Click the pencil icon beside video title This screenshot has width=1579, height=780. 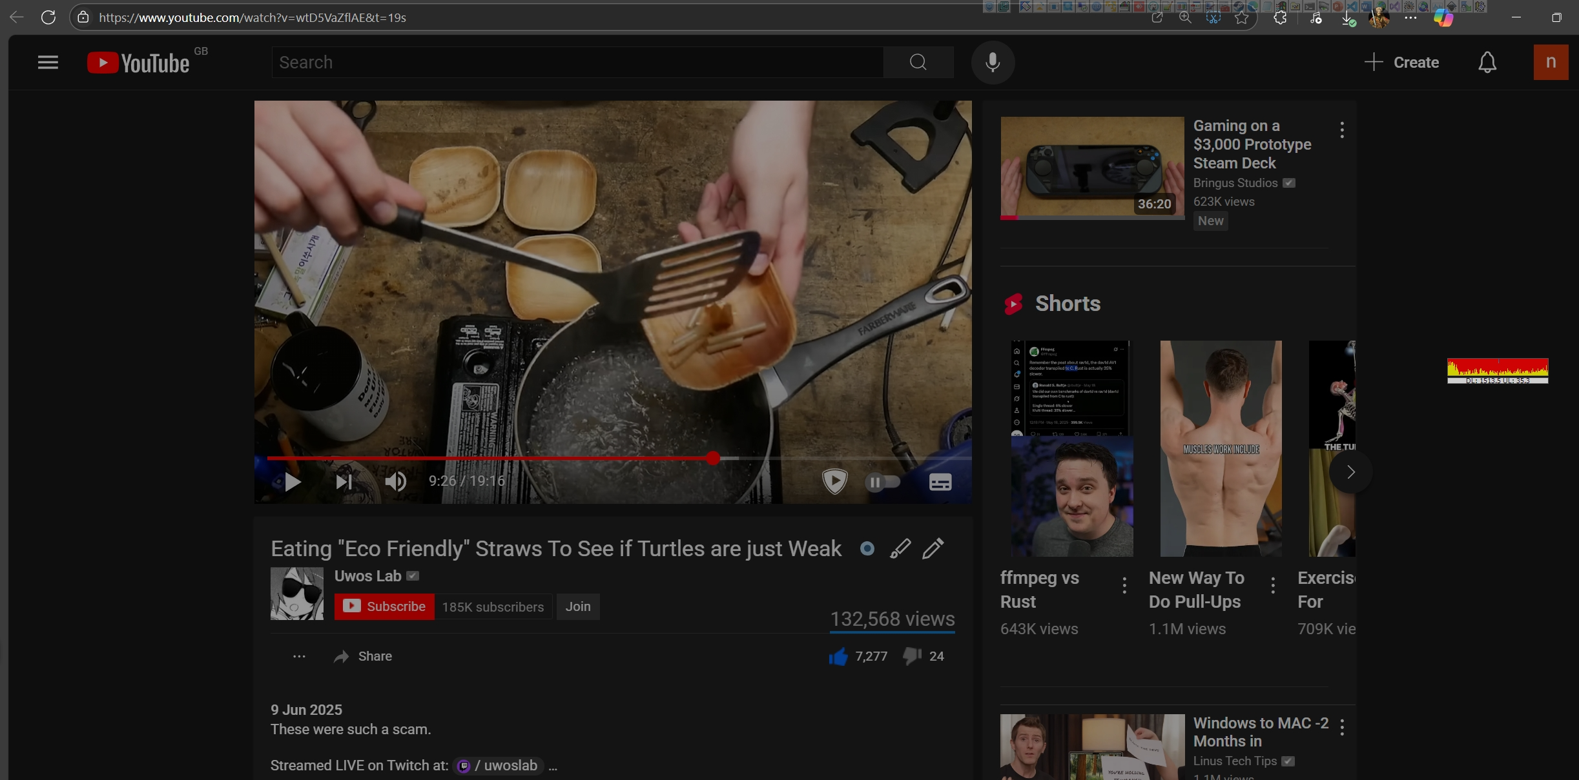[933, 548]
